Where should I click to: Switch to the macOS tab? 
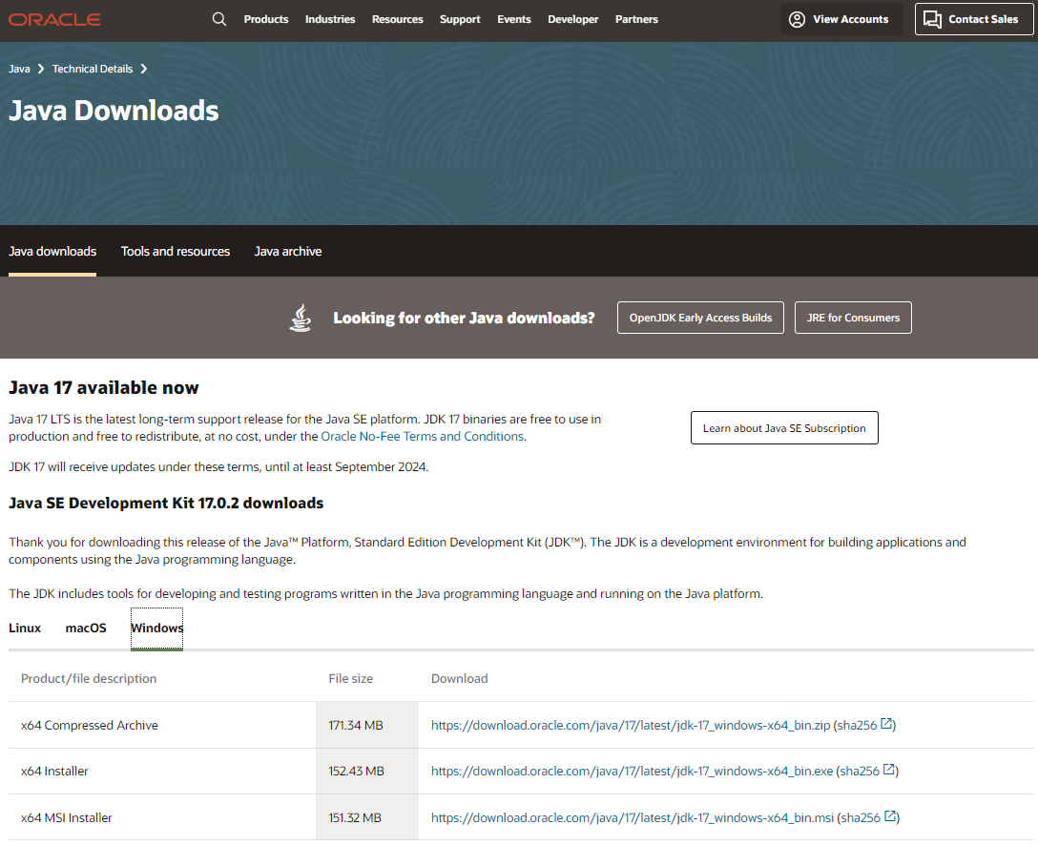pos(86,628)
